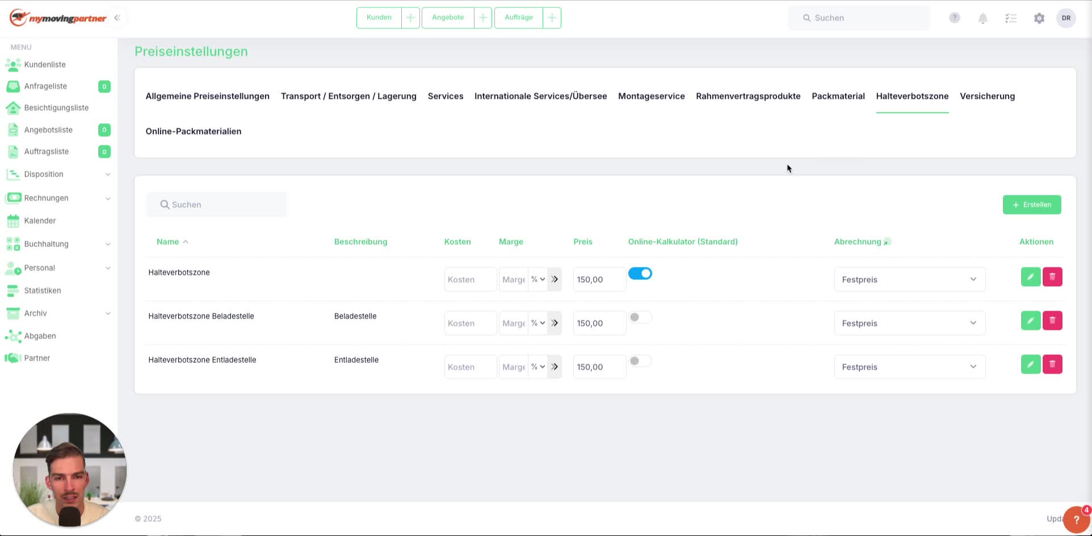Switch to Transport / Entsorgen / Lagerung tab
The height and width of the screenshot is (536, 1092).
click(x=348, y=96)
